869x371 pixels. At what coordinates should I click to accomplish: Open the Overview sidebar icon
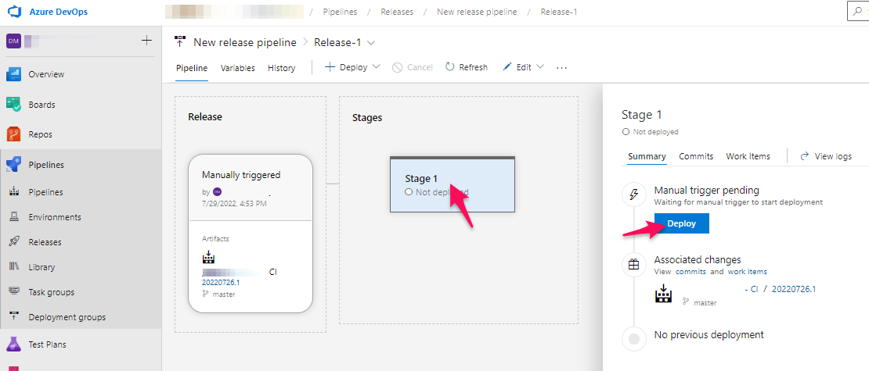pos(13,74)
